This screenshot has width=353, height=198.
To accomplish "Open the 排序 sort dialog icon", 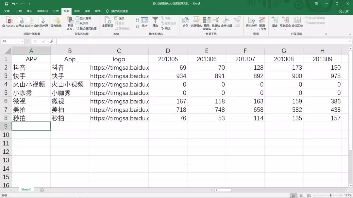I will [144, 21].
